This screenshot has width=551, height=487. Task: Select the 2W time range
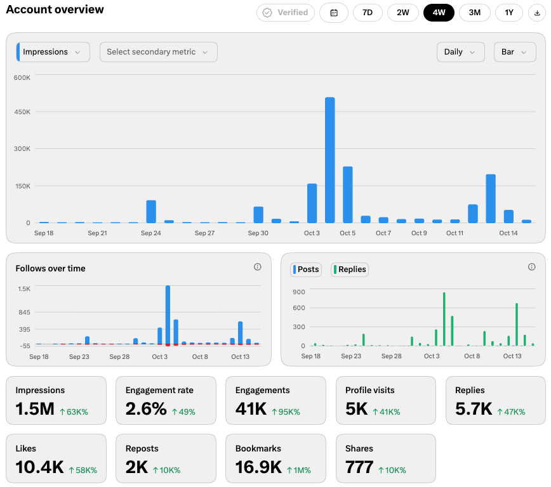tap(402, 13)
